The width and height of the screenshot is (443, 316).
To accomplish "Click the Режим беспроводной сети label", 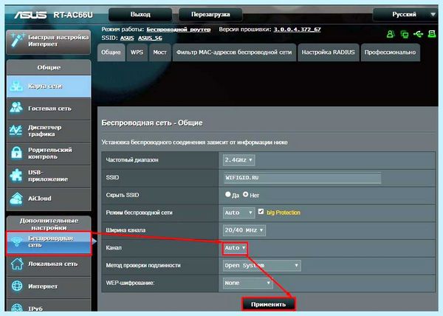I will click(139, 213).
